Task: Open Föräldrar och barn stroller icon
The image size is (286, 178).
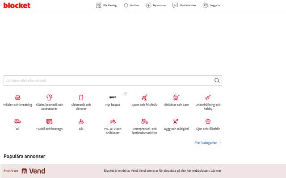Action: click(176, 97)
